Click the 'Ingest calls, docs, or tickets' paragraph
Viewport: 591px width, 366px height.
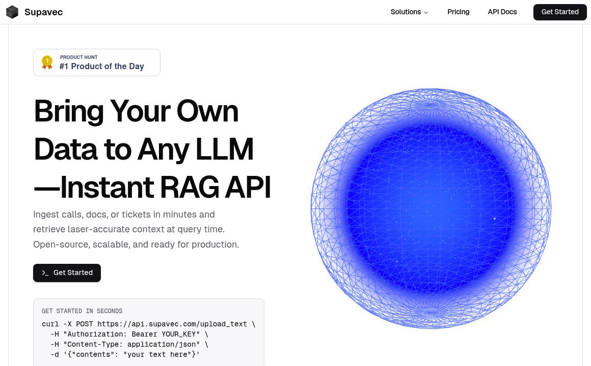pyautogui.click(x=136, y=229)
